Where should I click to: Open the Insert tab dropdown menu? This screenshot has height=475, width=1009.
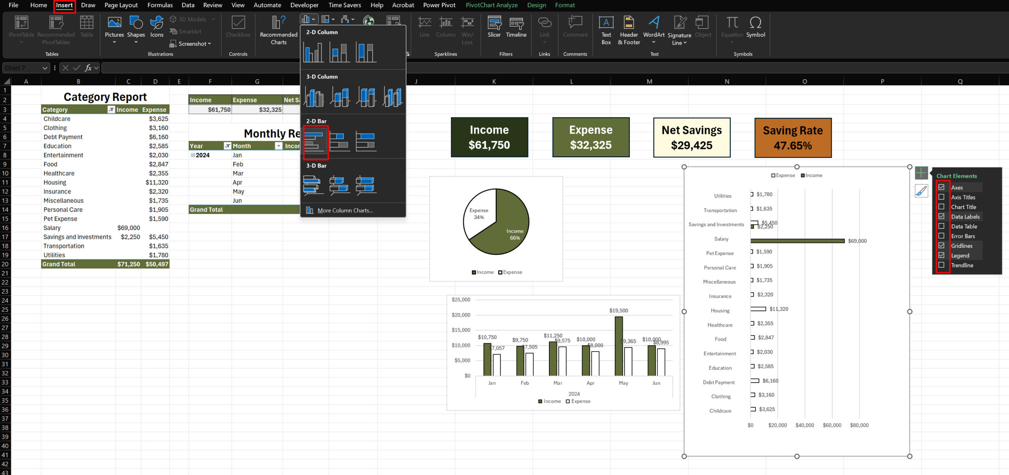tap(64, 4)
